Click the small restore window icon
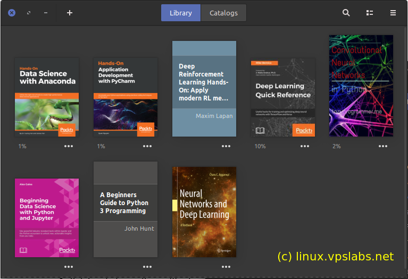The image size is (408, 279). (x=29, y=13)
